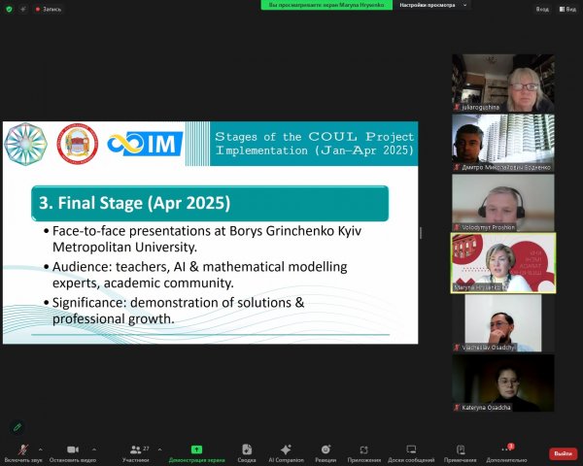Toggle the green annotation pencil button
Screen dimensions: 583x466
click(17, 426)
